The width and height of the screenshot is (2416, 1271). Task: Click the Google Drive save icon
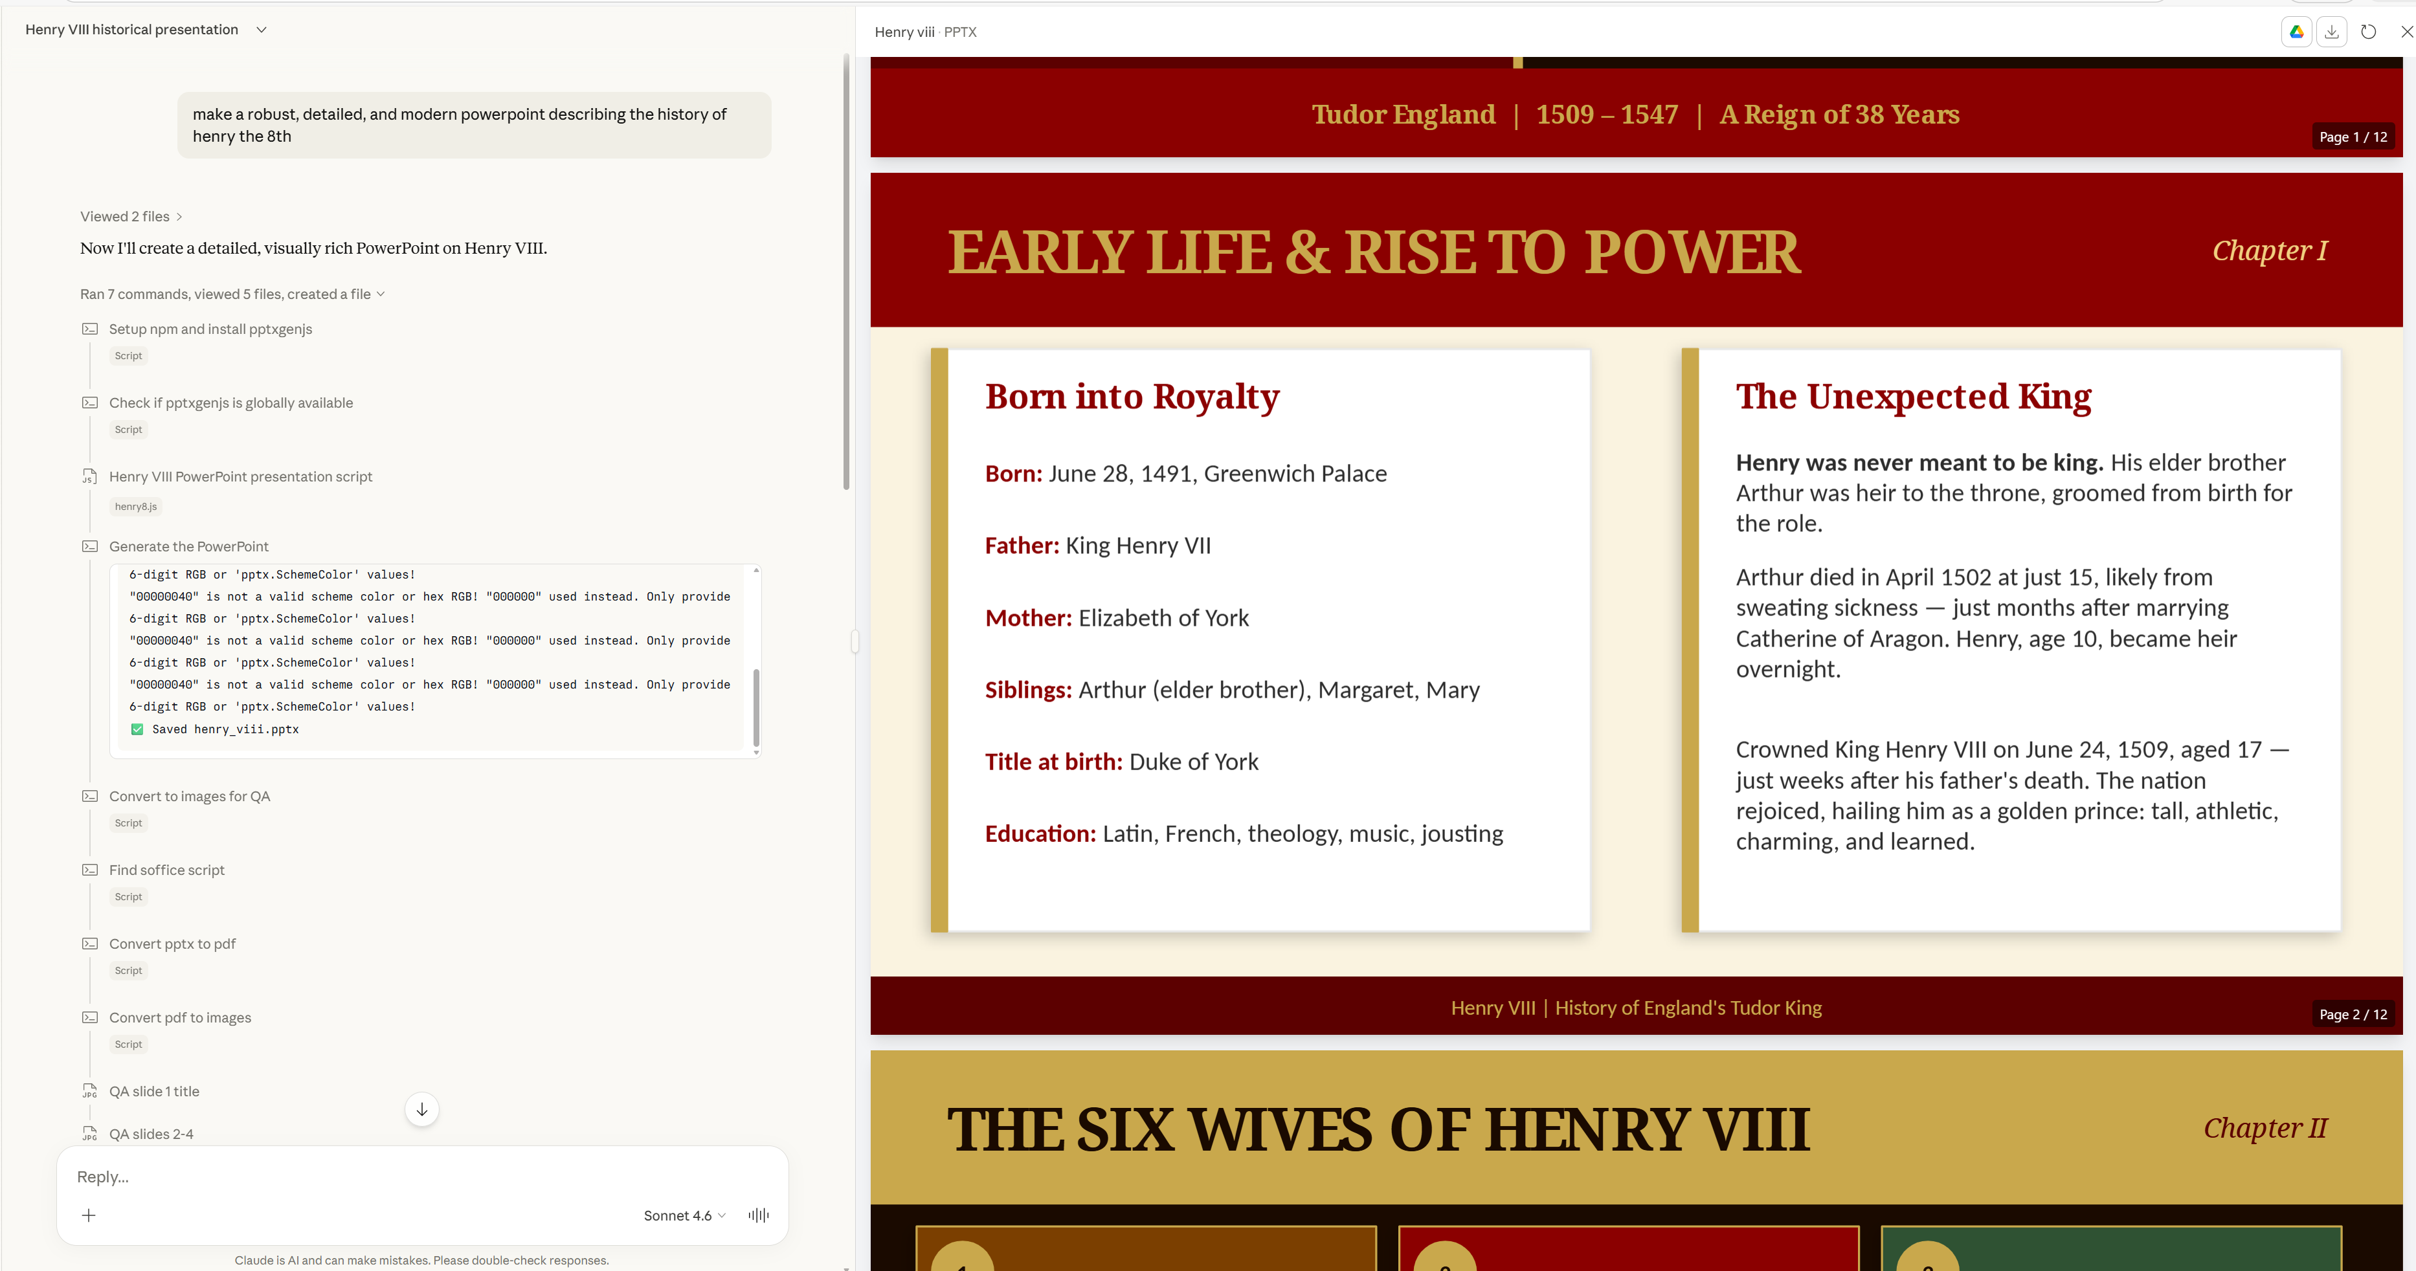pos(2296,32)
